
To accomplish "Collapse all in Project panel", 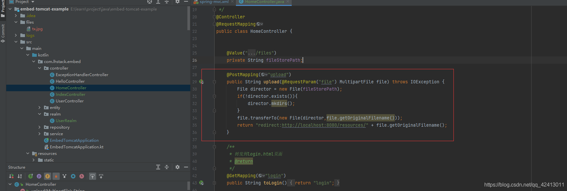I will click(x=167, y=2).
